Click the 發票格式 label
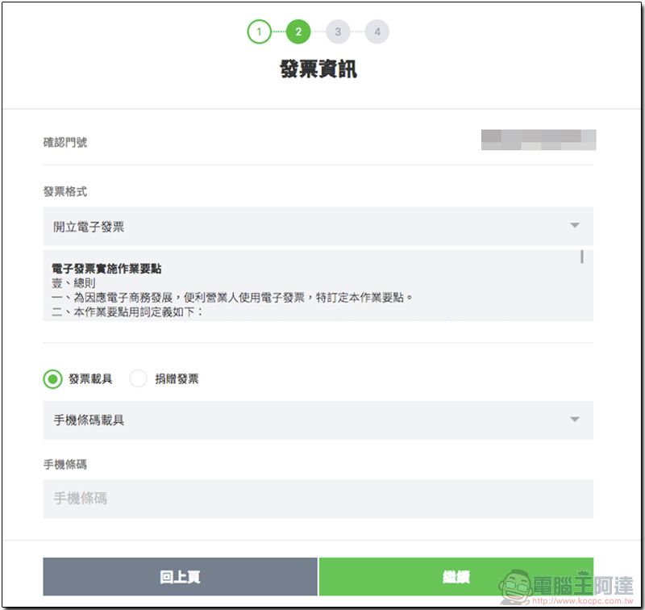This screenshot has width=645, height=610. pyautogui.click(x=65, y=191)
